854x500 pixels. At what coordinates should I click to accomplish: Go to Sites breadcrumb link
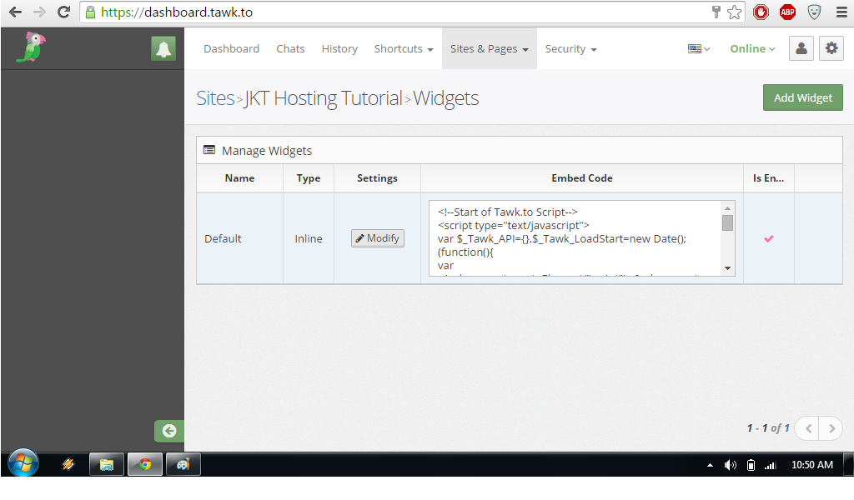pos(215,98)
